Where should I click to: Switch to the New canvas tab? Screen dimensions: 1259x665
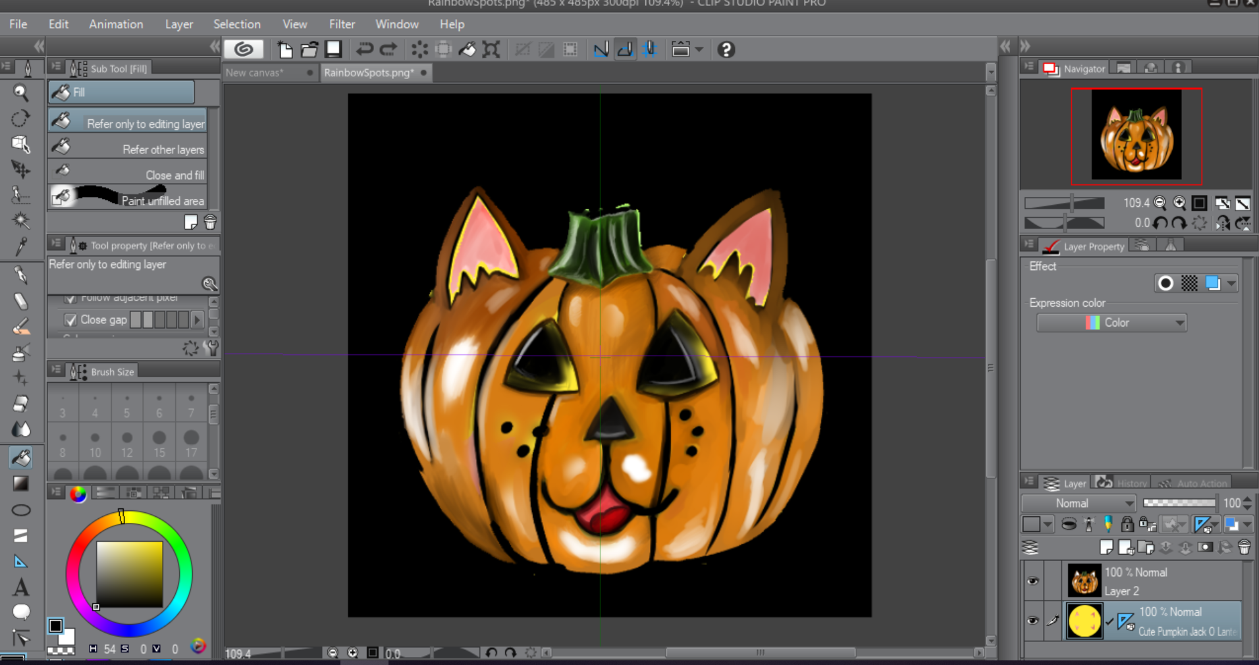[255, 72]
